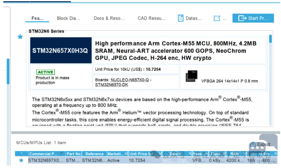
Task: Select the STM32N657X0H3Q part name banner
Action: point(61,50)
